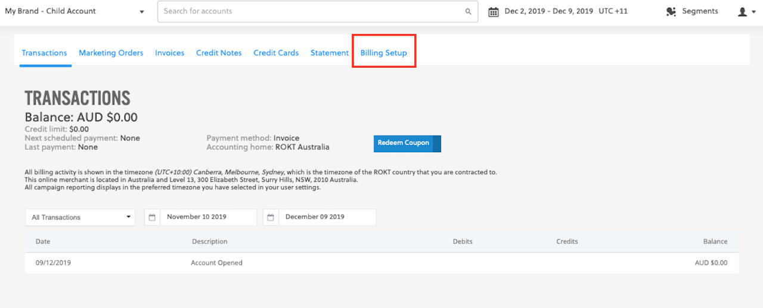View the Statement tab
Viewport: 763px width, 308px height.
coord(330,53)
